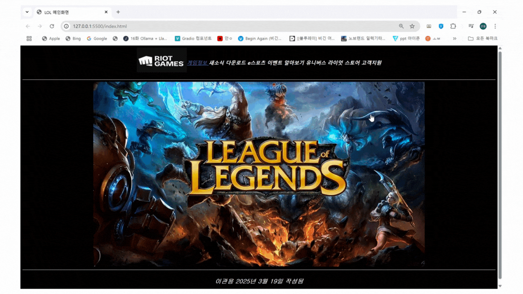Open the Chrome profile avatar
Image resolution: width=523 pixels, height=294 pixels.
click(483, 26)
